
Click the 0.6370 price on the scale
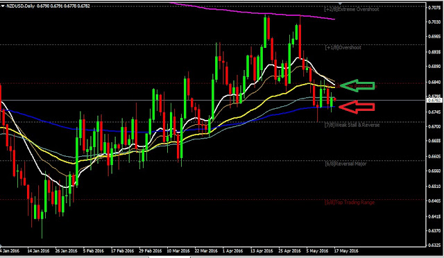point(434,231)
